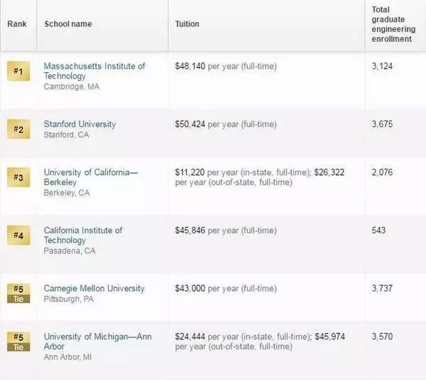Open the Stanford University school page

coord(80,124)
